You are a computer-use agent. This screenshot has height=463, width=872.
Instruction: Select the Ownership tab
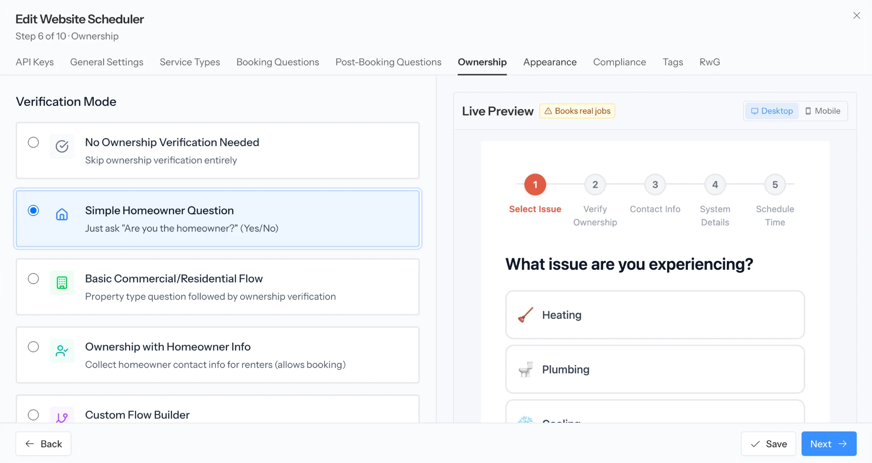pos(482,62)
